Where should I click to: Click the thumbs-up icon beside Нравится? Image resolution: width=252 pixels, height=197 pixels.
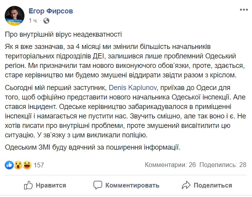coord(28,184)
